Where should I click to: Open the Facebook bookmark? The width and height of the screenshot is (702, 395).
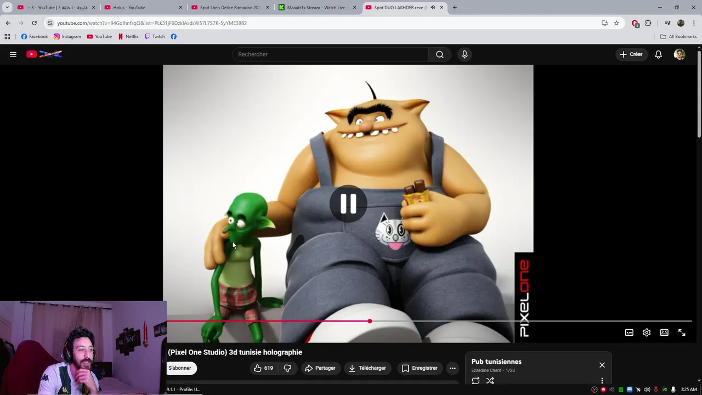[34, 37]
